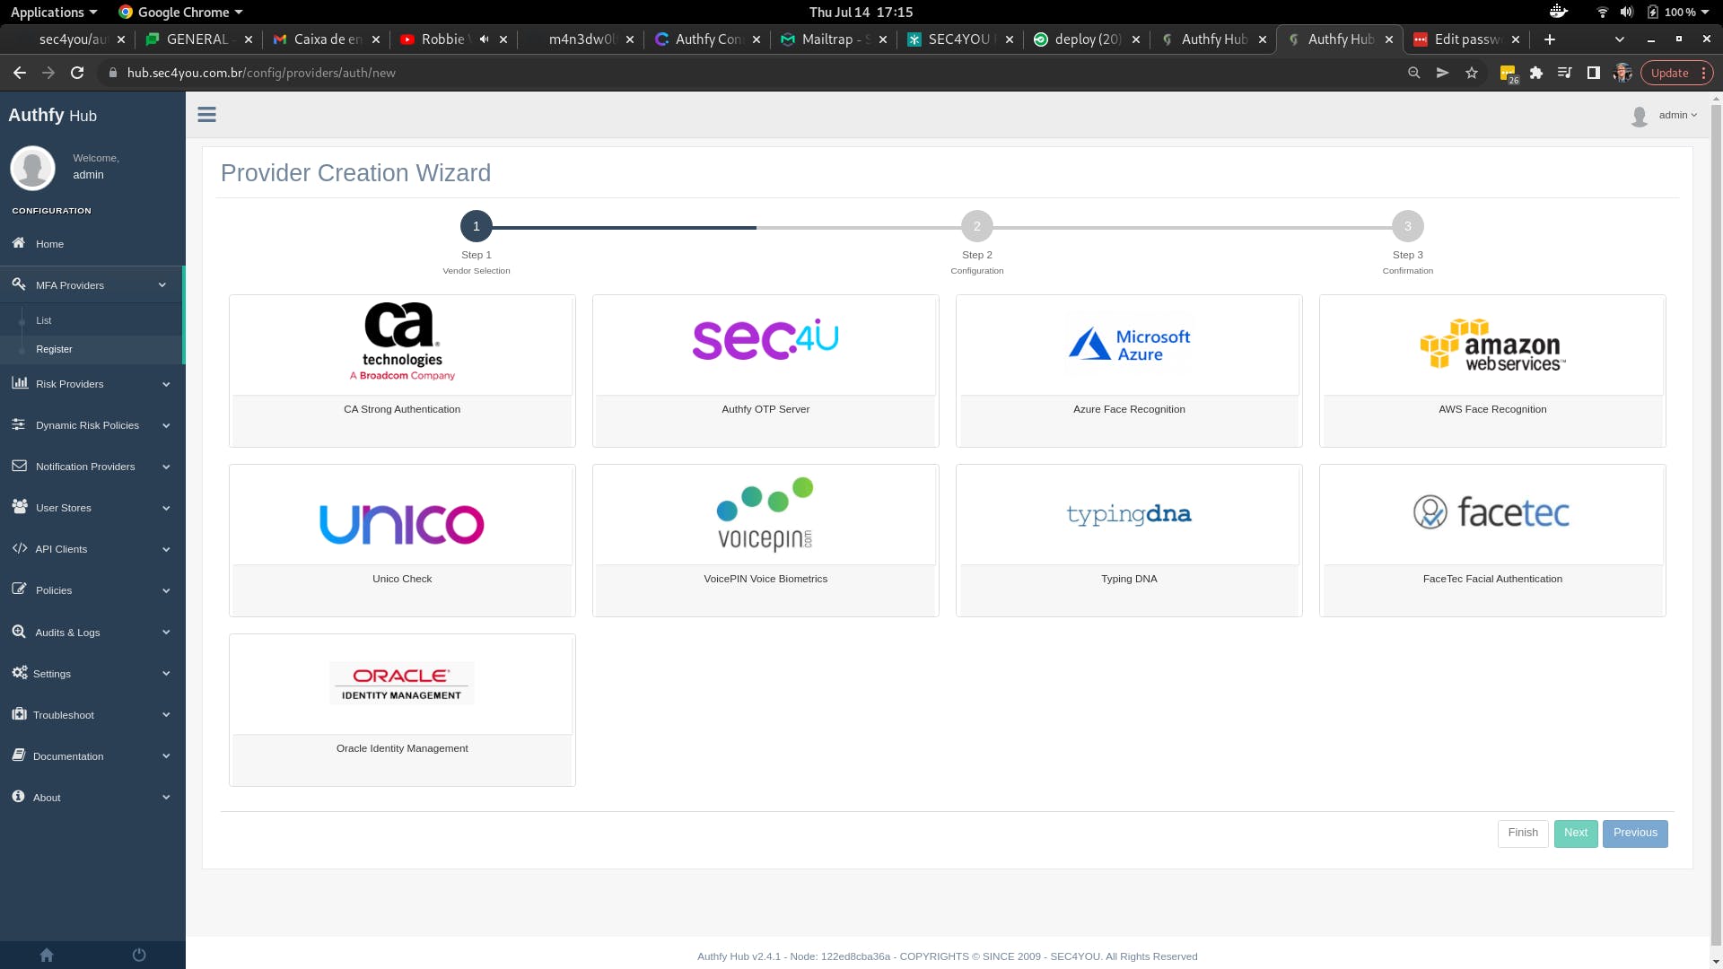Viewport: 1723px width, 969px height.
Task: Click the Previous wizard button
Action: 1634,833
